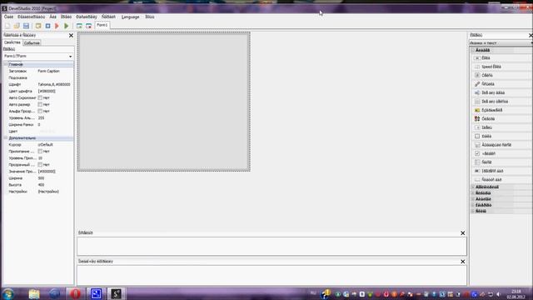Click the Заголовок value Form Caption
The width and height of the screenshot is (533, 300).
coord(48,71)
